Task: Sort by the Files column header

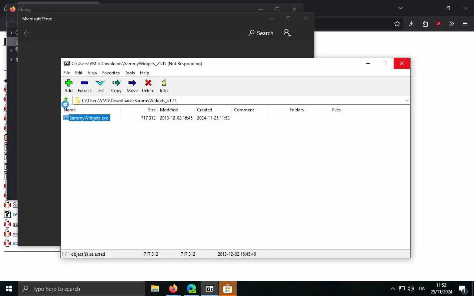Action: (324, 110)
